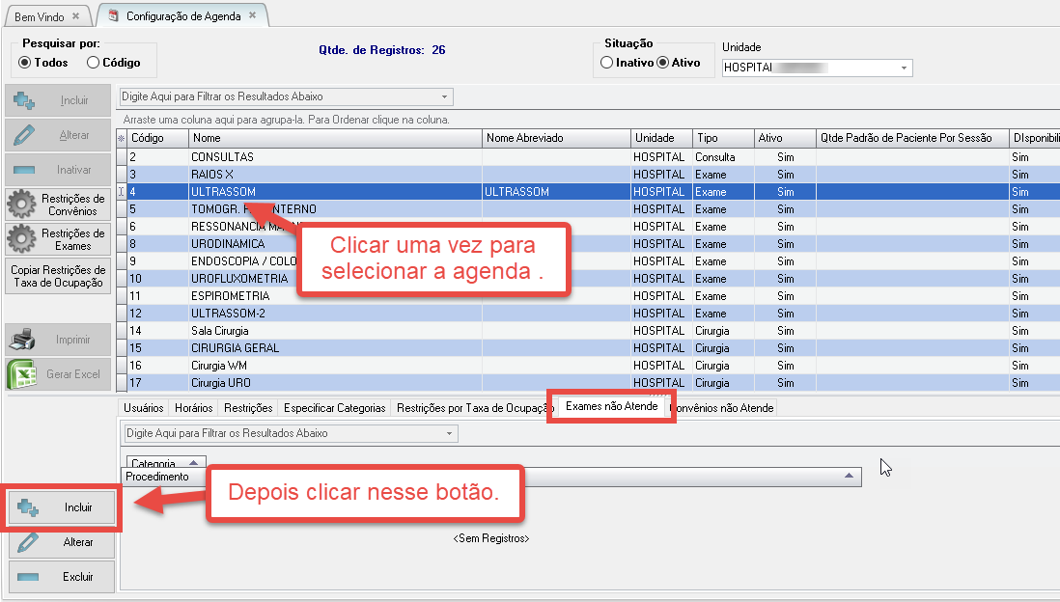Screen dimensions: 1060x602
Task: Choose the Inativo situation option
Action: 606,63
